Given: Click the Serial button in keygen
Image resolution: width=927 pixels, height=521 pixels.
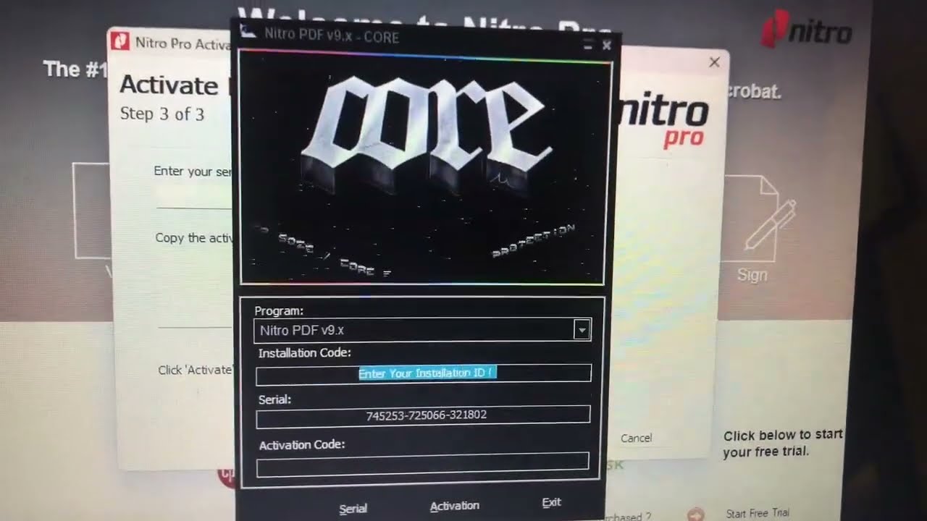Looking at the screenshot, I should point(353,509).
